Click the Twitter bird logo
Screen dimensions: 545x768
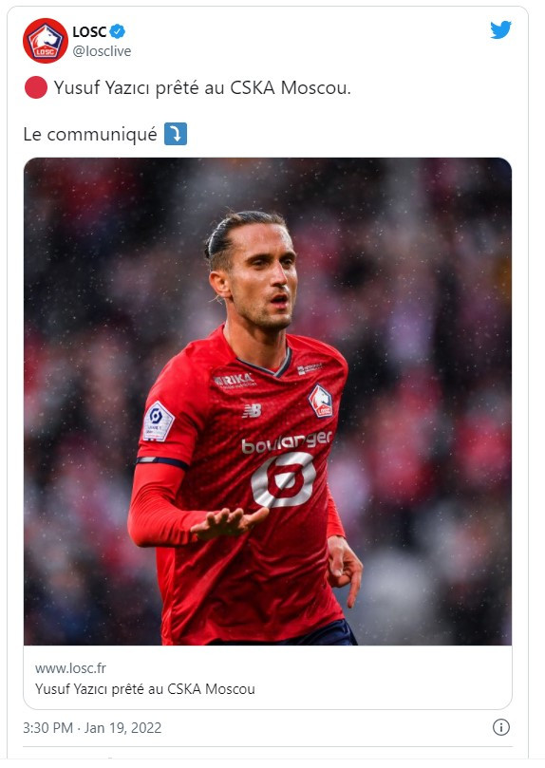pyautogui.click(x=501, y=29)
